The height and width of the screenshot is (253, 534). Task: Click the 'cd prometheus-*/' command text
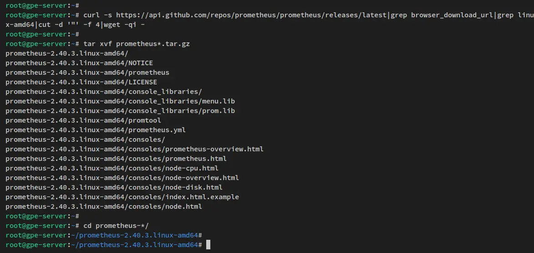coord(116,225)
